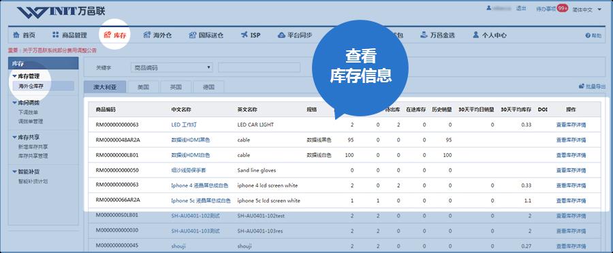This screenshot has width=613, height=253.
Task: Open the ISP airplane icon
Action: pyautogui.click(x=245, y=35)
